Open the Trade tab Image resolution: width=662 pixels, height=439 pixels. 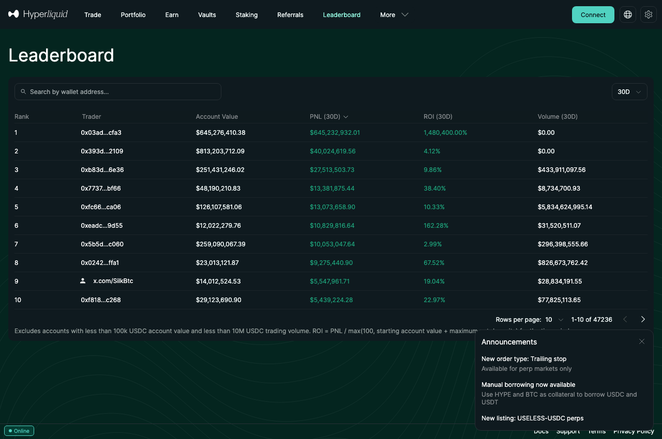pyautogui.click(x=93, y=15)
